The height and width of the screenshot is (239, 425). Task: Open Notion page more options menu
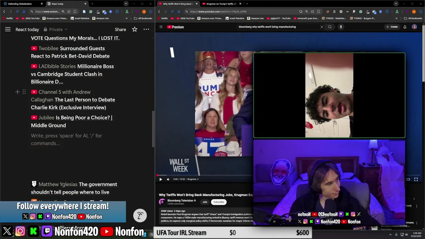(x=146, y=30)
